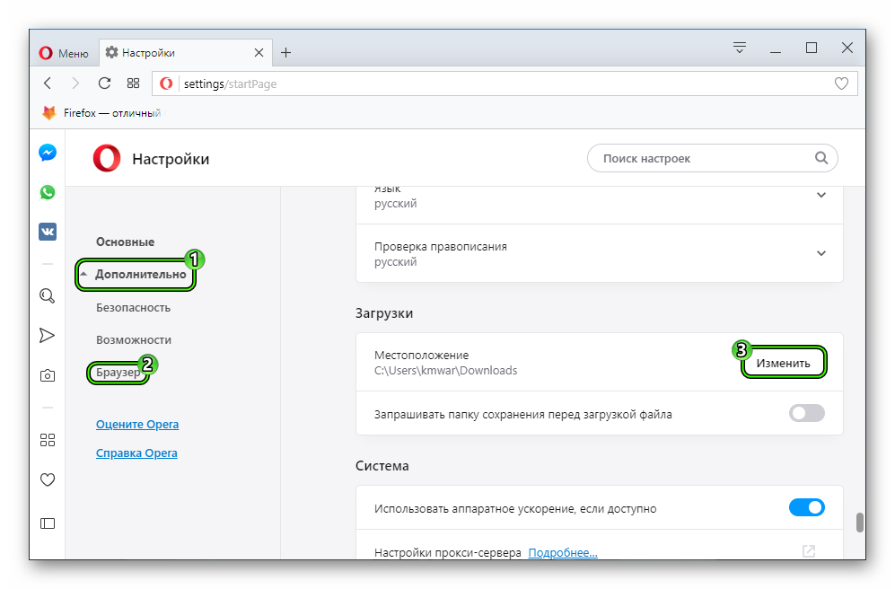Click the settings/startPage address bar

point(505,84)
